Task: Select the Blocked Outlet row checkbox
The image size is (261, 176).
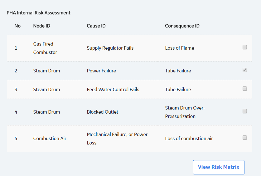Action: pos(245,111)
